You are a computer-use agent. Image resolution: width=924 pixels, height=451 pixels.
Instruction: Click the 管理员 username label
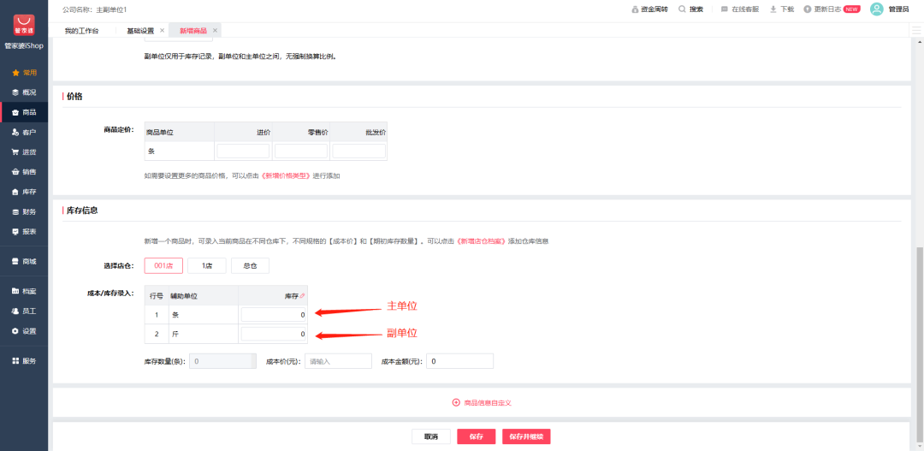(x=899, y=9)
